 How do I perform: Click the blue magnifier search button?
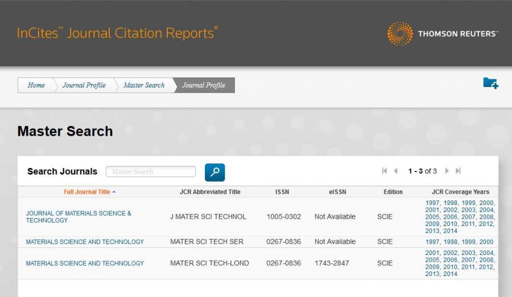click(214, 172)
